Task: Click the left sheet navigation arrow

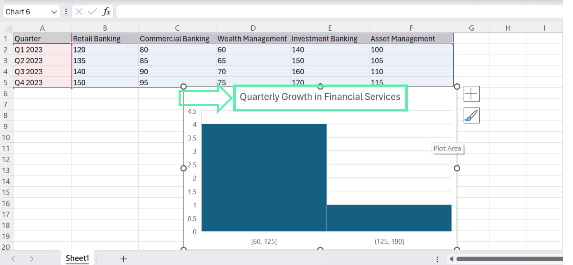Action: coord(12,258)
